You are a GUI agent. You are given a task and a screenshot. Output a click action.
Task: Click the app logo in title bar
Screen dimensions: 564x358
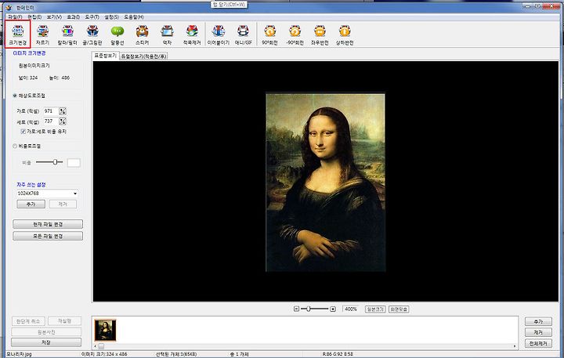tap(9, 7)
